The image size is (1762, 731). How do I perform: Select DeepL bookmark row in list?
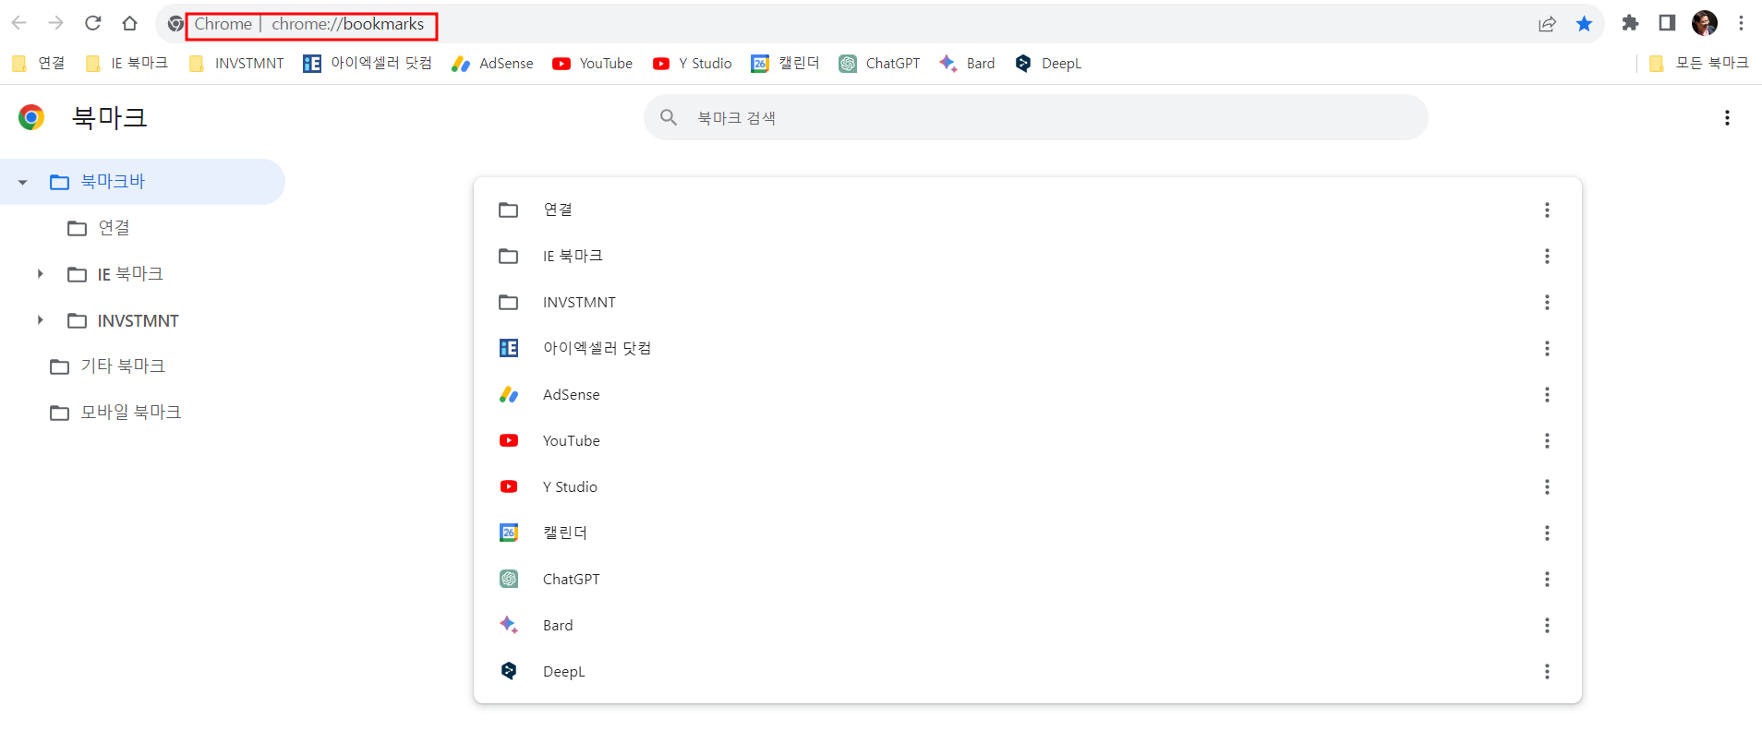[1028, 671]
